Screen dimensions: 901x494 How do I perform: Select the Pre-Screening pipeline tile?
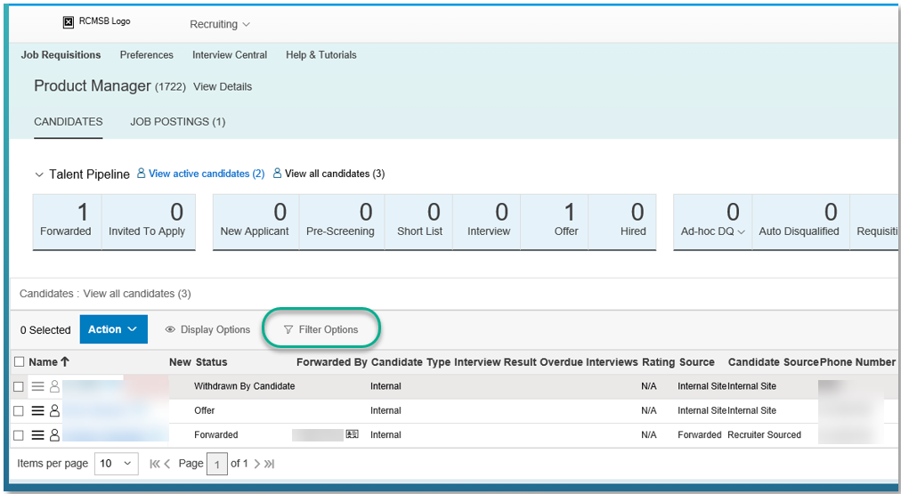point(341,222)
